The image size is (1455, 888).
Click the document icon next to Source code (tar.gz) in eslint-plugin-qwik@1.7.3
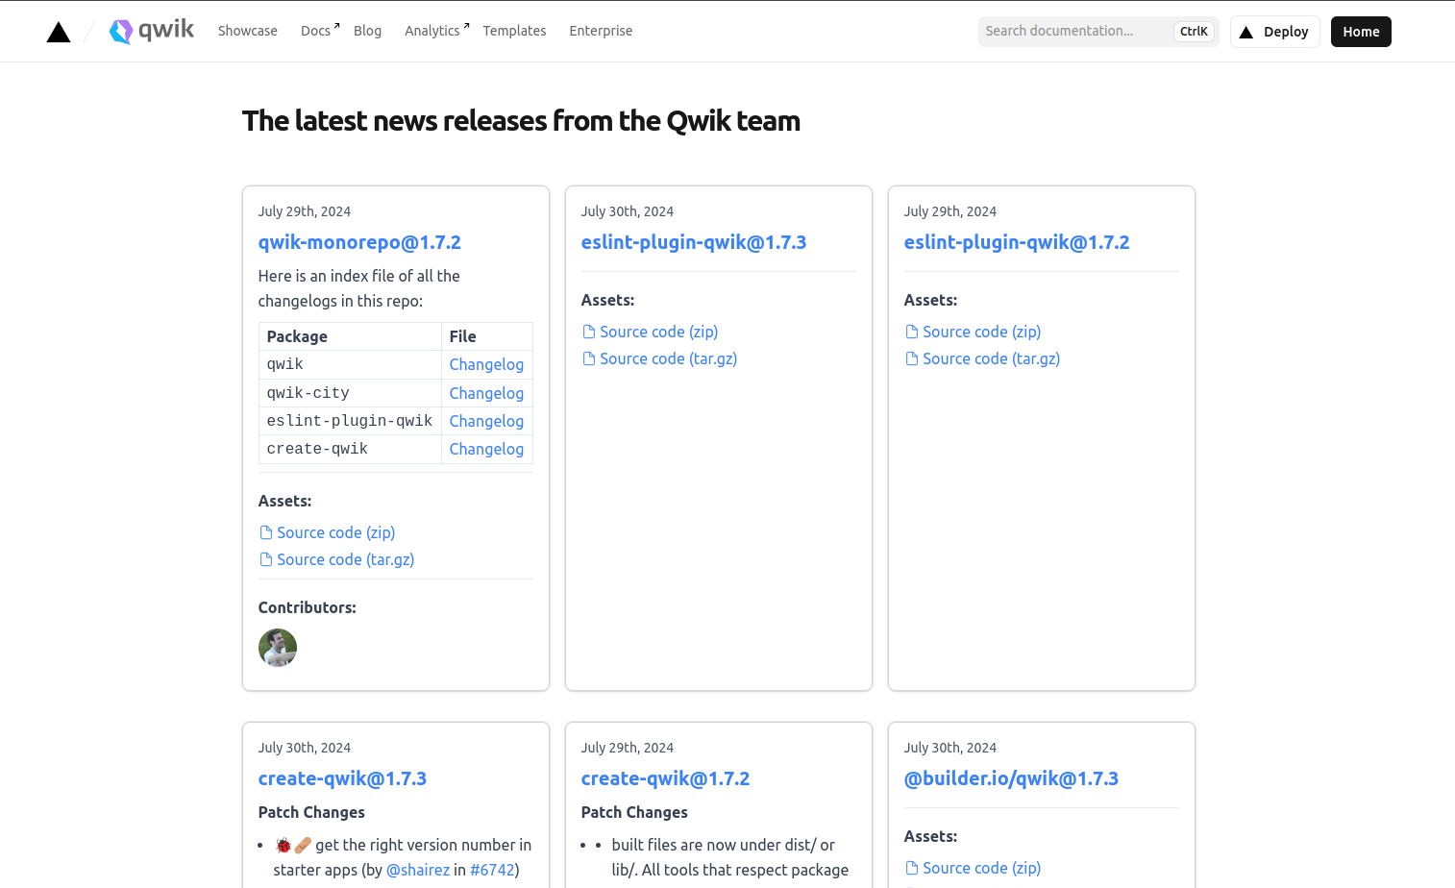587,358
